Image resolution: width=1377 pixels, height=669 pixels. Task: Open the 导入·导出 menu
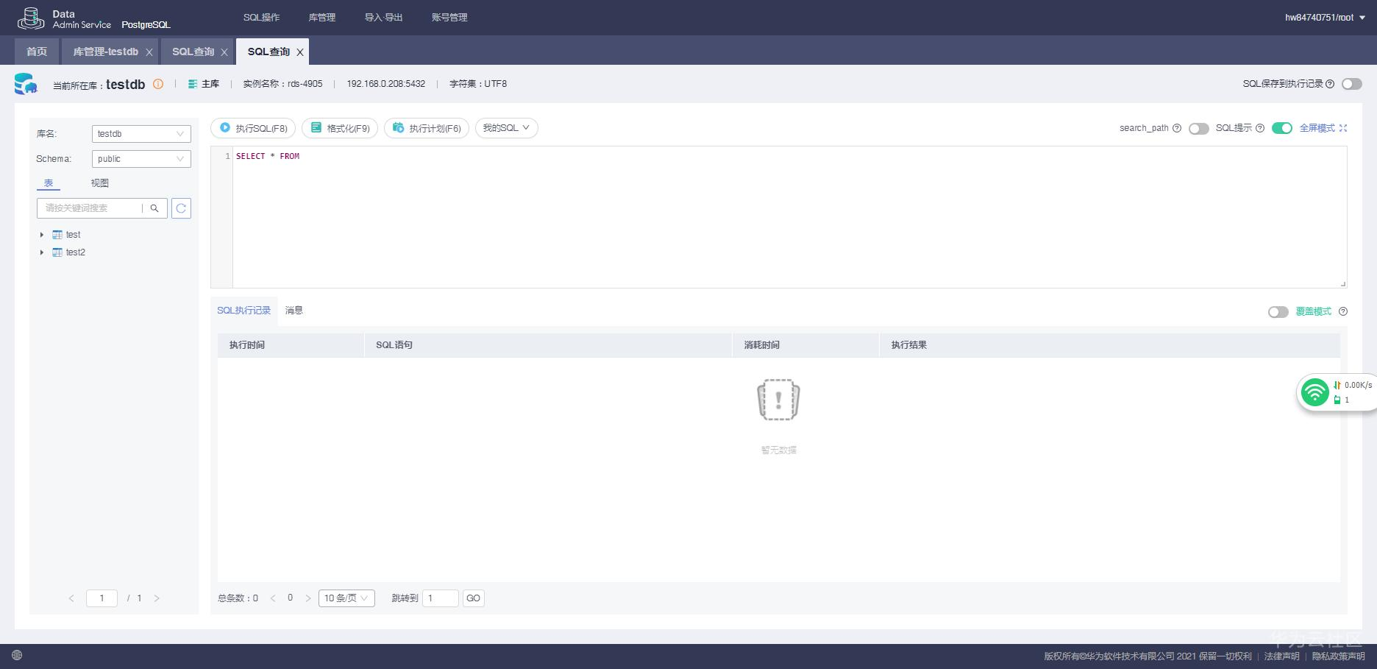pos(384,18)
